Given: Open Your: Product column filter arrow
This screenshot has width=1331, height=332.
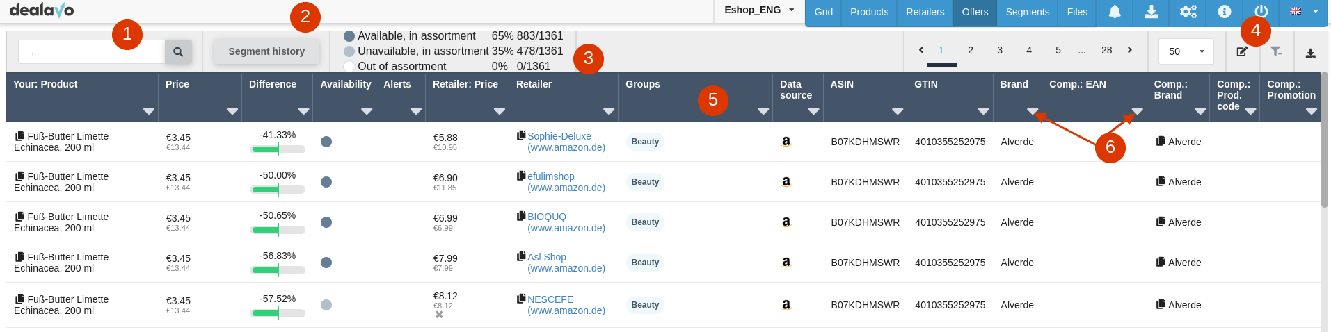Looking at the screenshot, I should pos(148,111).
